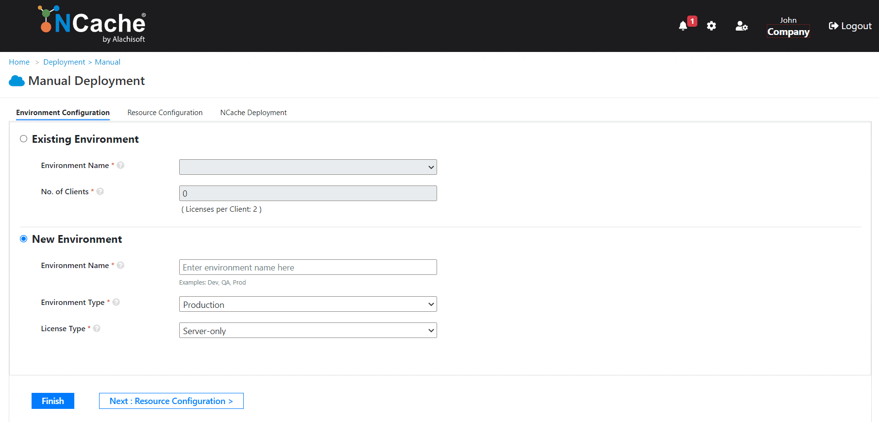Click the 'Environment Type' label
The image size is (879, 422).
point(73,303)
